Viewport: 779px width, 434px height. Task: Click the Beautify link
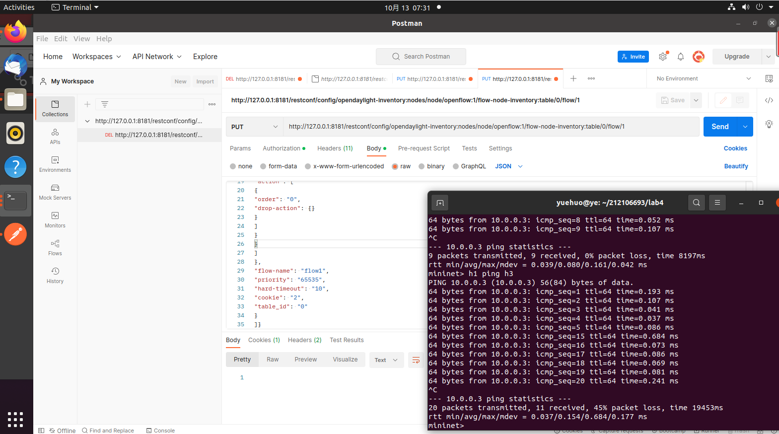click(x=736, y=166)
